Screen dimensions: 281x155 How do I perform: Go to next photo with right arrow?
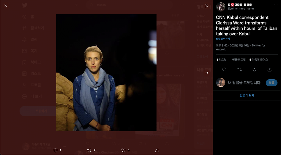point(207,73)
